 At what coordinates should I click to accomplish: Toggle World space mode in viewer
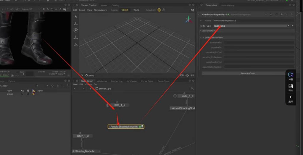(x=136, y=10)
